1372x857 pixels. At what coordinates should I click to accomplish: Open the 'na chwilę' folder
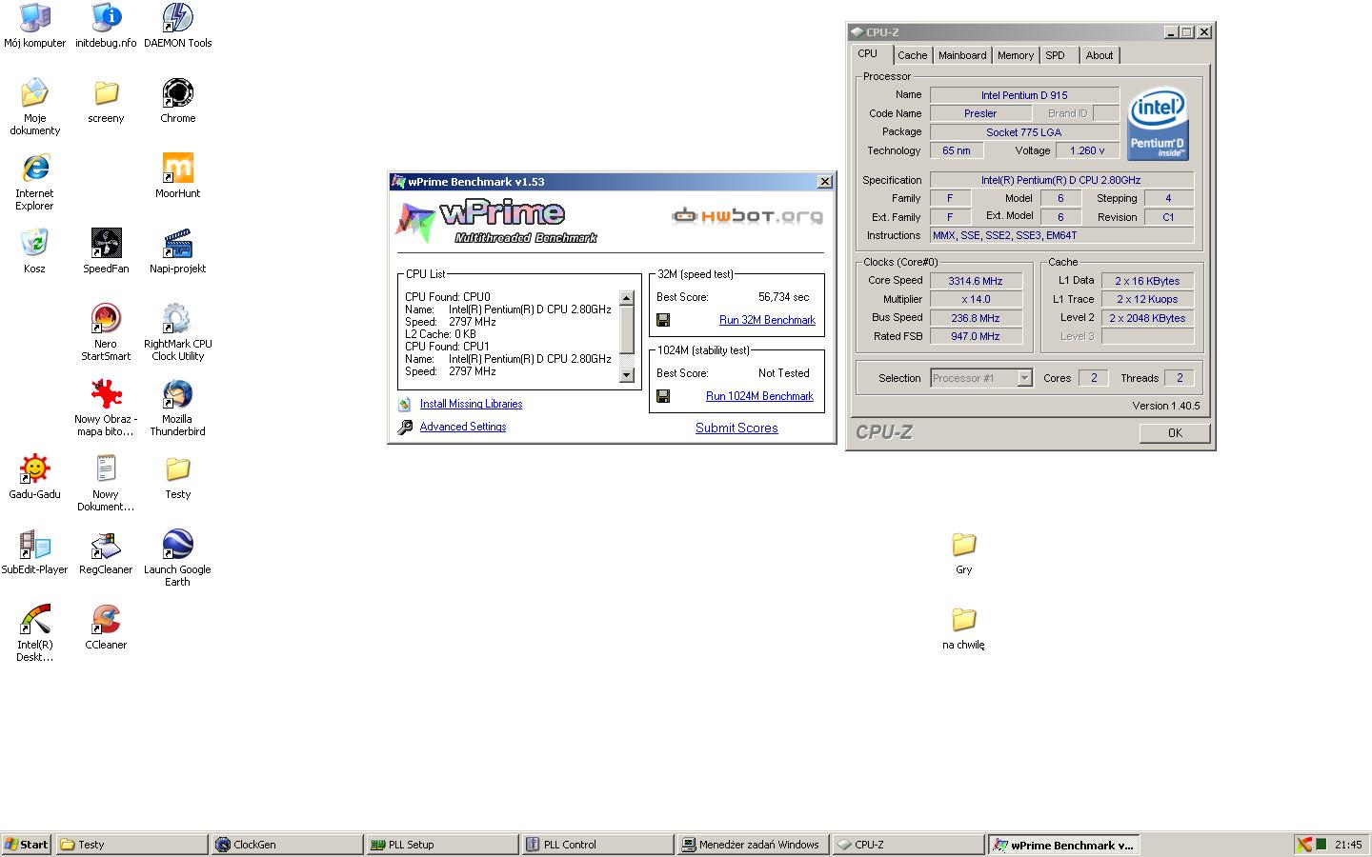963,619
